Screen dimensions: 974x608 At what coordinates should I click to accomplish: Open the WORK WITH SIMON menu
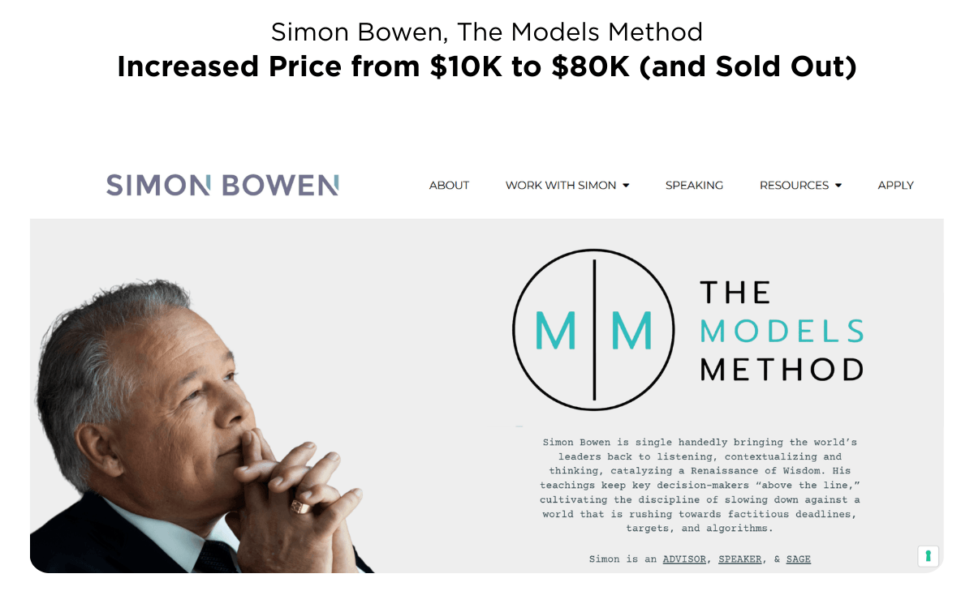pos(561,186)
